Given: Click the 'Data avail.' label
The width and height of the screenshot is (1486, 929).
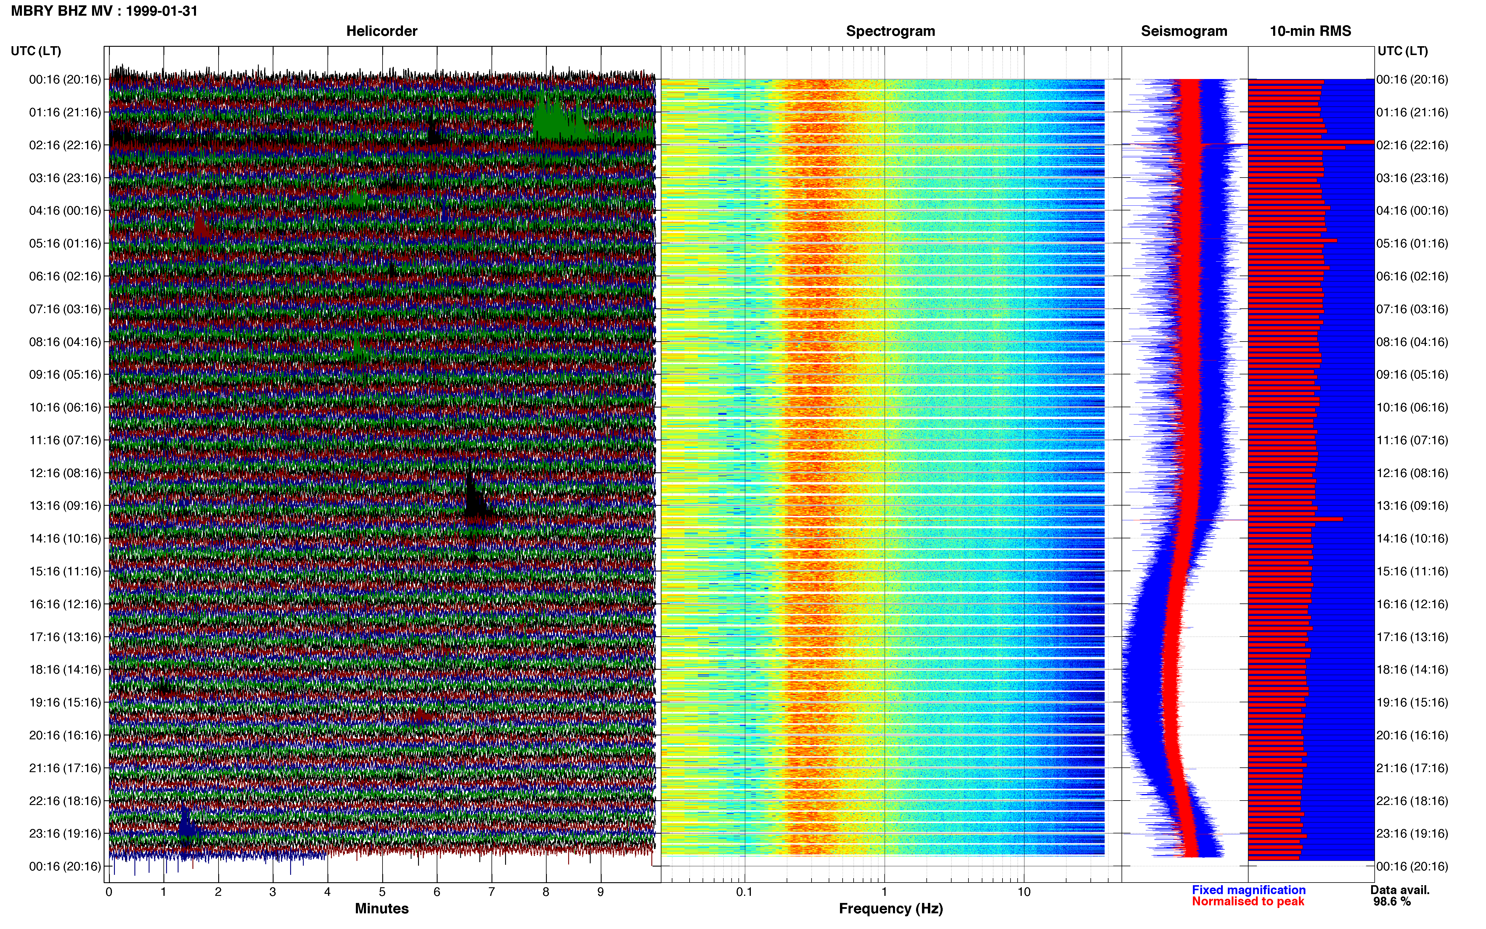Looking at the screenshot, I should [1400, 890].
